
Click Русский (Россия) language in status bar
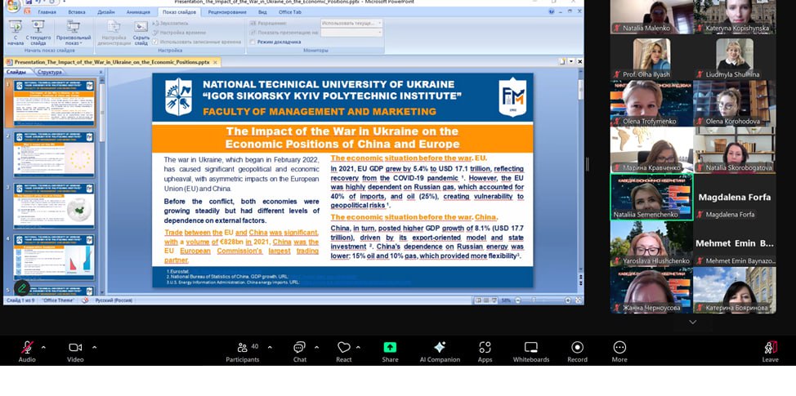point(114,300)
